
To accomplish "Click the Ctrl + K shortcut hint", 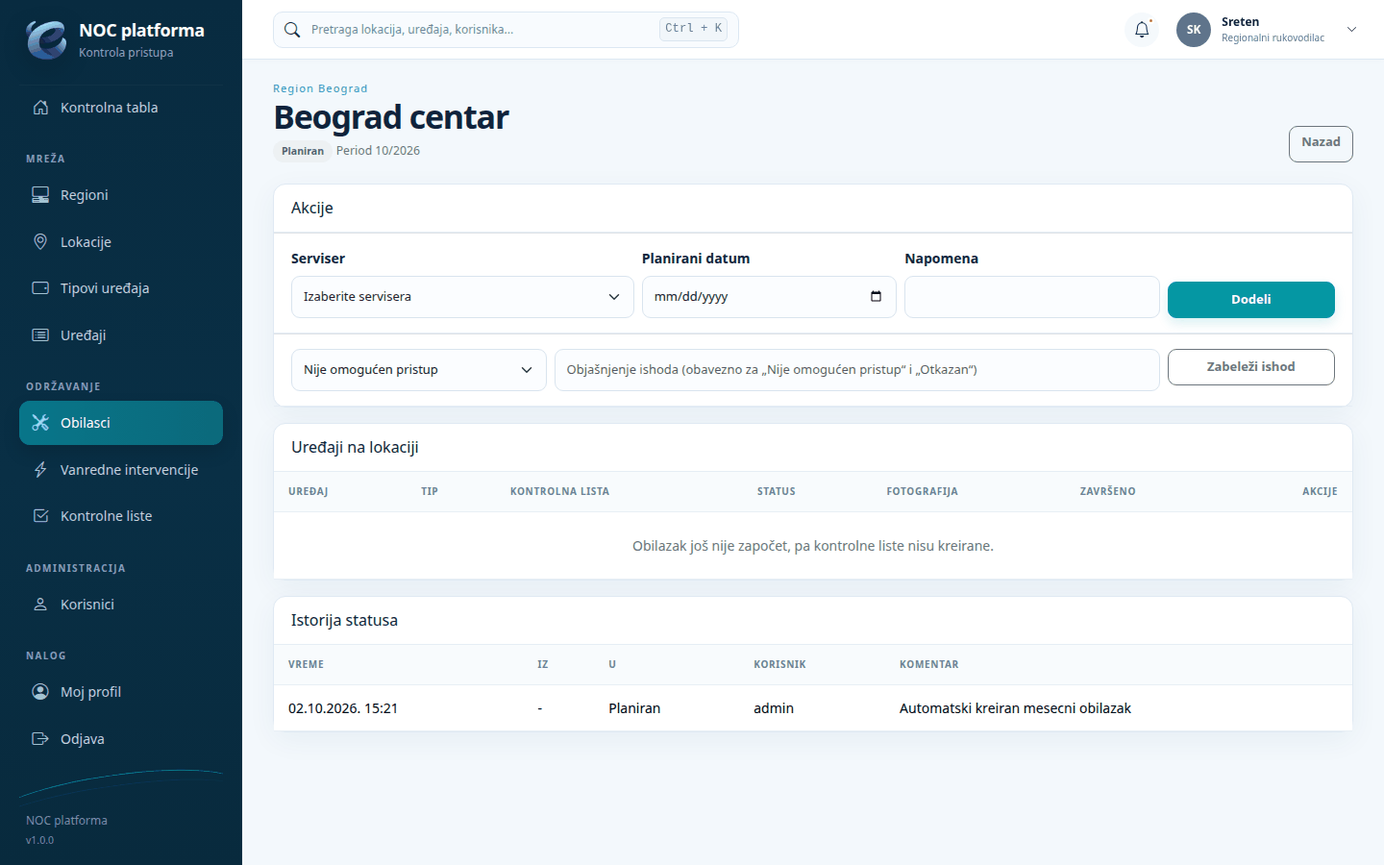I will (693, 29).
